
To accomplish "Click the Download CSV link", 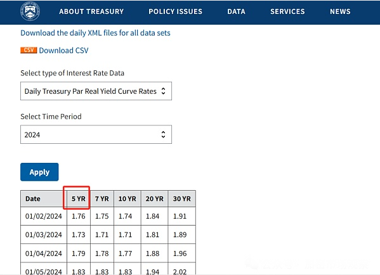I will point(63,50).
